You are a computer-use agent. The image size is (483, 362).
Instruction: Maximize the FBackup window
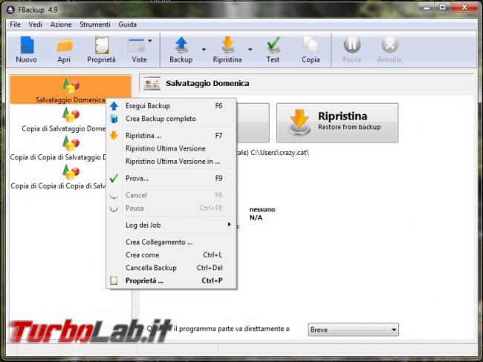coord(443,7)
